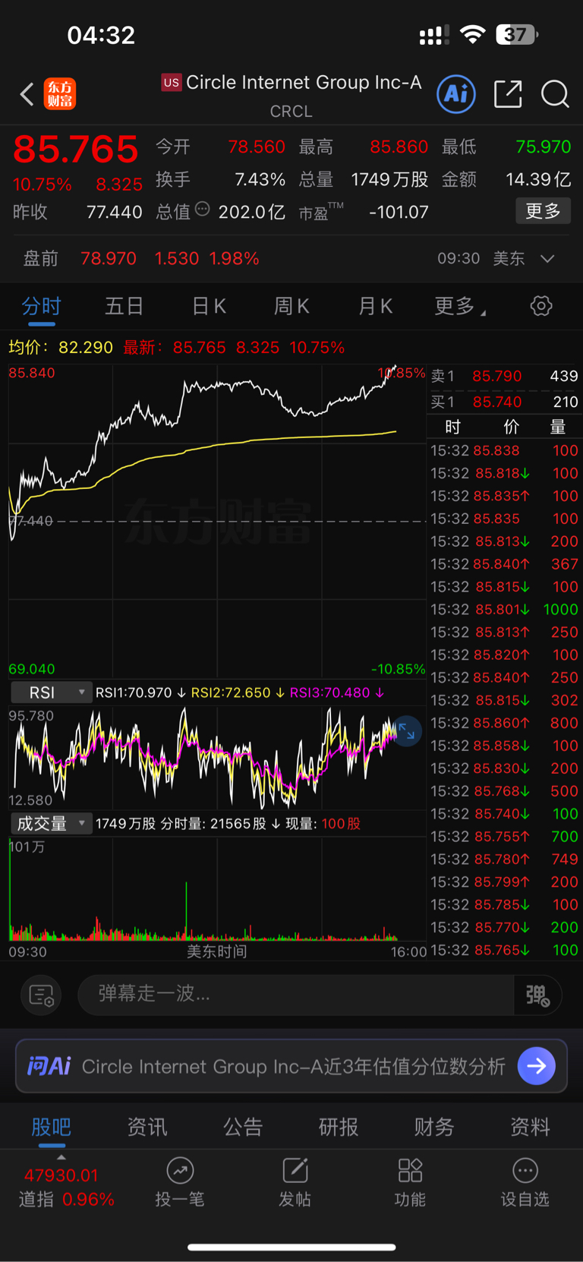
Task: Expand the 盘前 pre-market chevron
Action: pyautogui.click(x=547, y=258)
